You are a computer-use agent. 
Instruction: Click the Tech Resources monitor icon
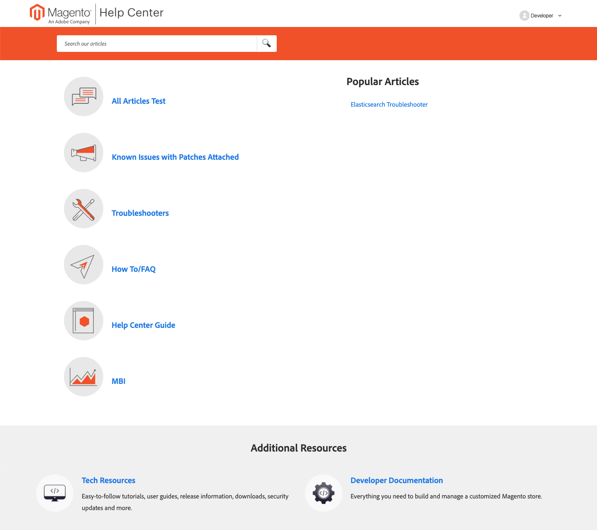pyautogui.click(x=55, y=493)
